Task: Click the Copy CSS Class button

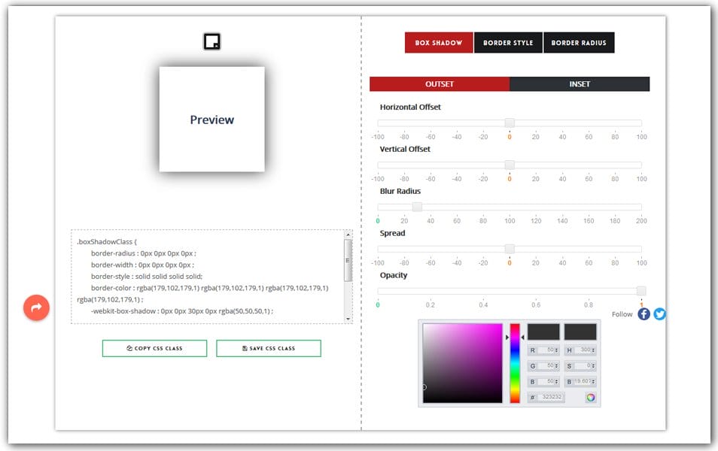Action: tap(154, 348)
